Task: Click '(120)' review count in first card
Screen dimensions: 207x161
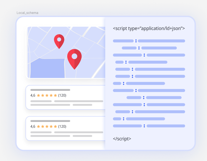Action: (x=62, y=95)
